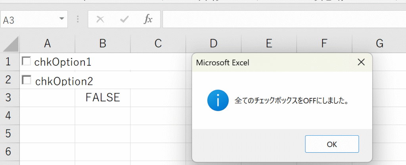Close the Microsoft Excel message dialog
Viewport: 406px width, 165px height.
coord(361,62)
